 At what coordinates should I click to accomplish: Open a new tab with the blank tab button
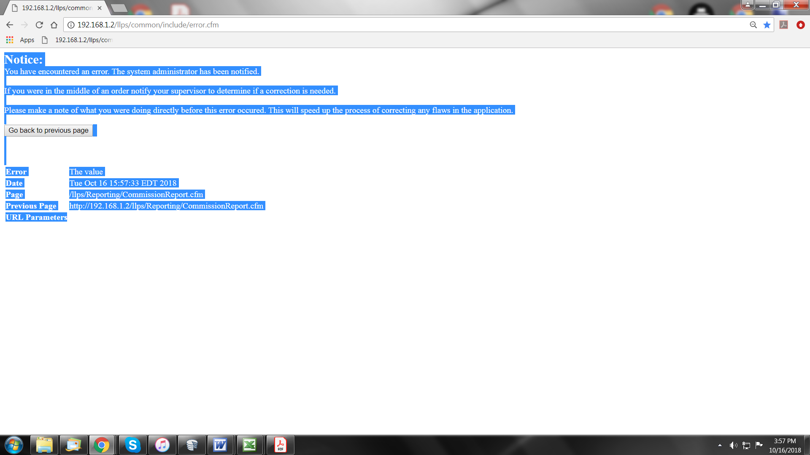(119, 8)
